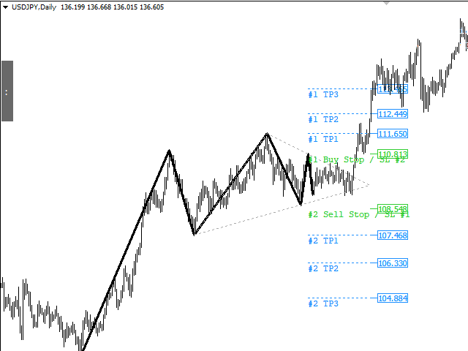Click the 112.449 price tag
This screenshot has width=468, height=351.
coord(393,114)
